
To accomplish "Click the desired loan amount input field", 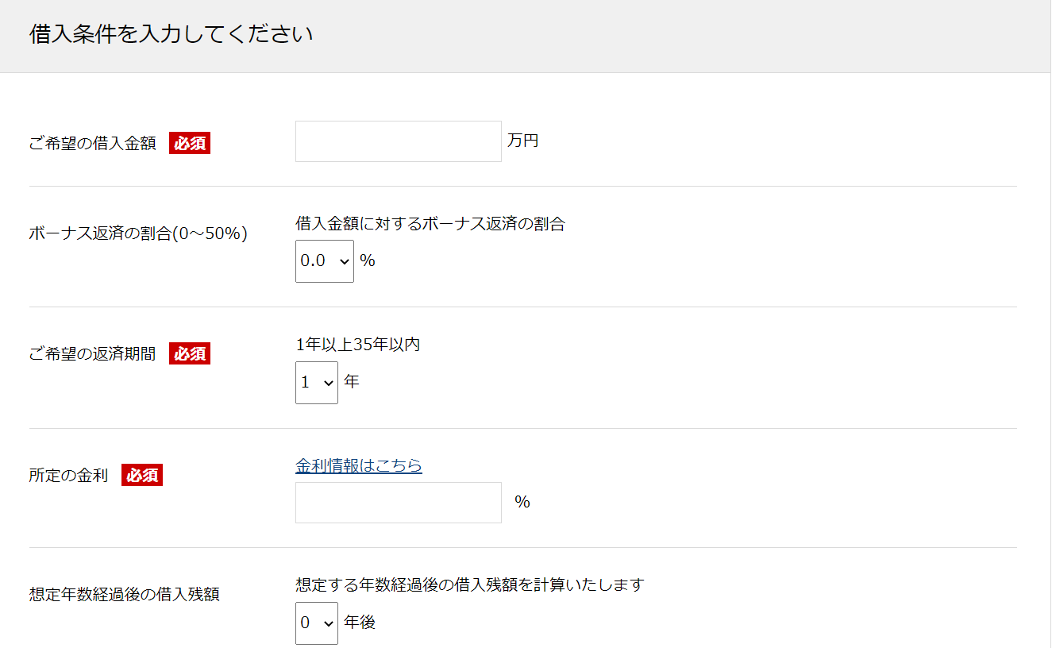I will (398, 141).
